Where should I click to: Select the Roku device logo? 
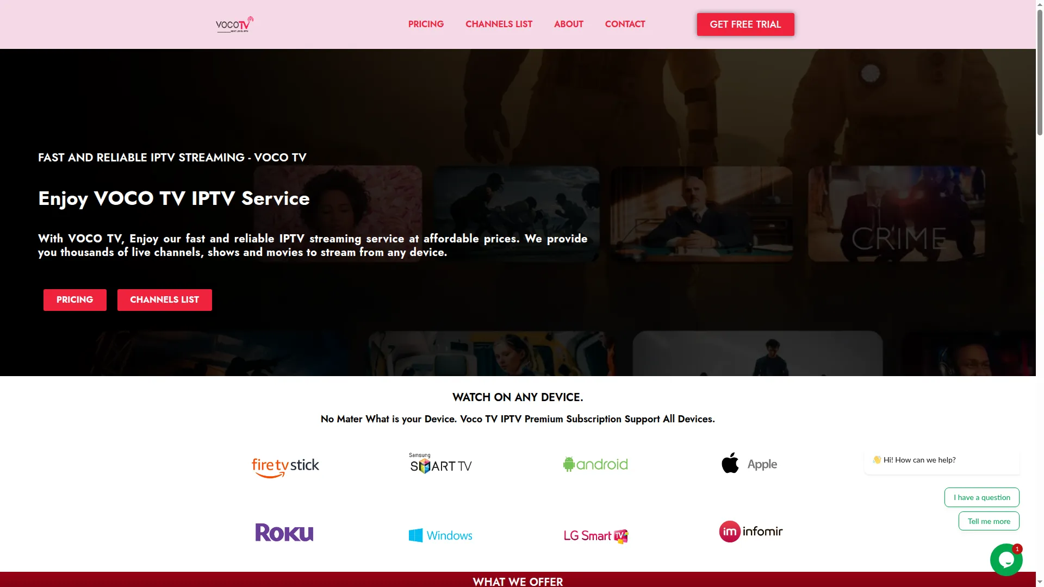click(x=284, y=533)
